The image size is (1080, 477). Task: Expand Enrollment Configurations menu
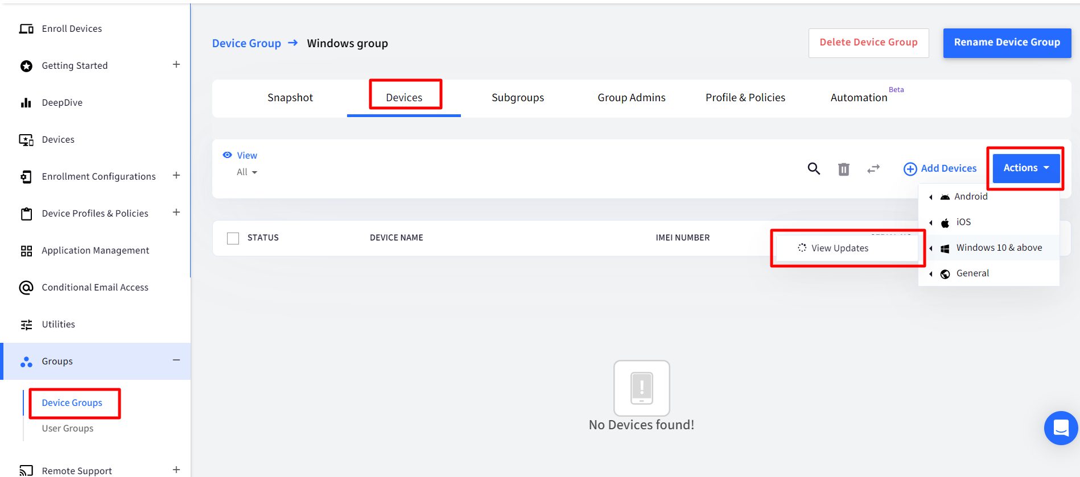176,176
